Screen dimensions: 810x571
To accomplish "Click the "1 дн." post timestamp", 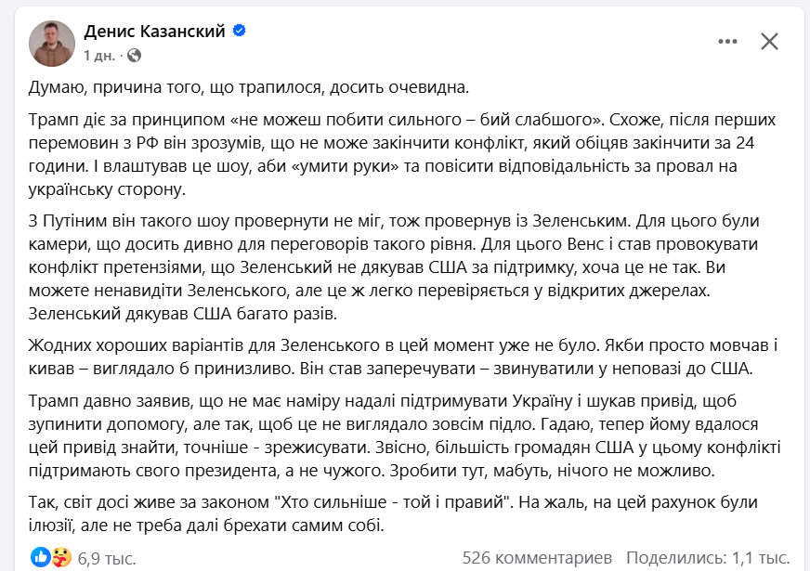I will (x=99, y=56).
